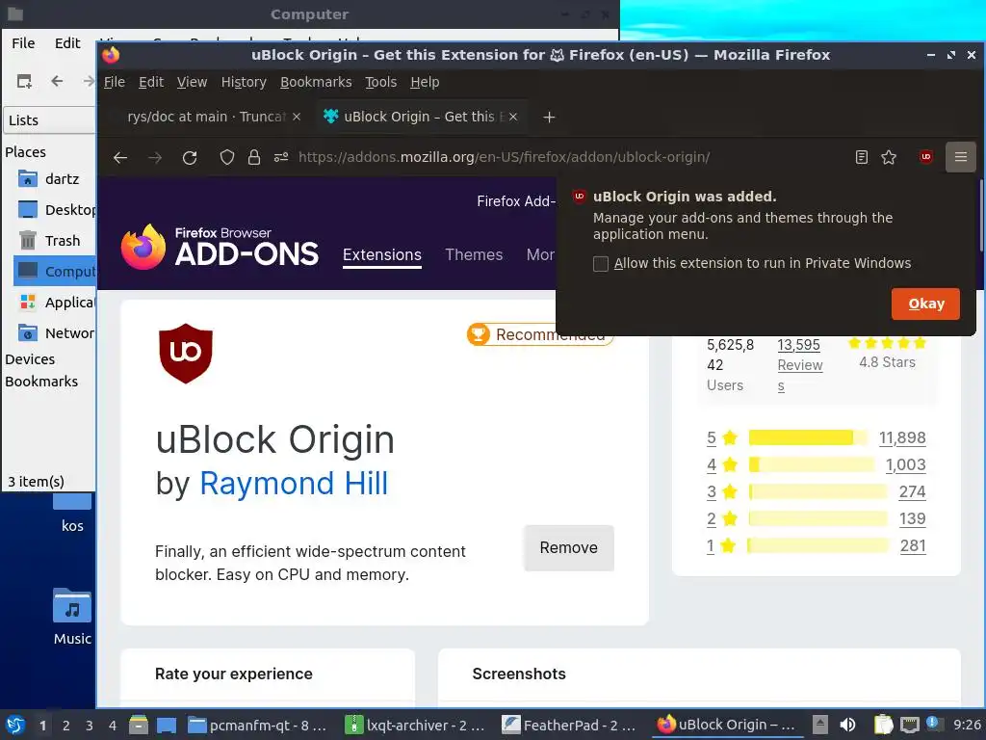Click Okay in uBlock added notification
The image size is (986, 740).
coord(925,304)
